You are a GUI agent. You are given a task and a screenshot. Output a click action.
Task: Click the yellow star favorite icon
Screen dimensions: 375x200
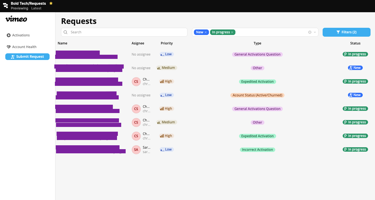(x=51, y=3)
